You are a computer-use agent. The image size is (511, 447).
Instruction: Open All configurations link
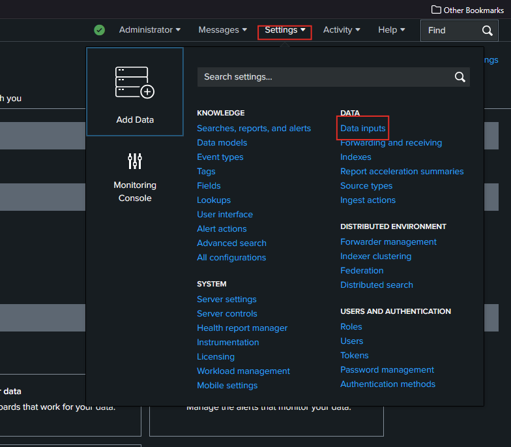231,257
